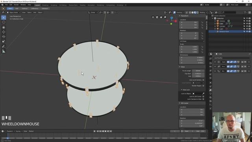Remove the Solidify modifier with X
The image size is (252, 142).
(x=249, y=62)
